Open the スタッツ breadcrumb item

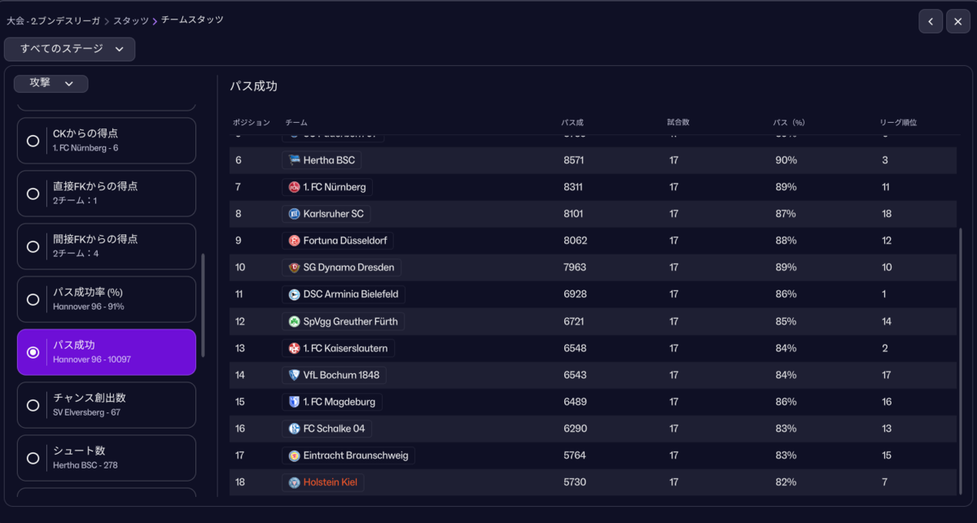130,20
